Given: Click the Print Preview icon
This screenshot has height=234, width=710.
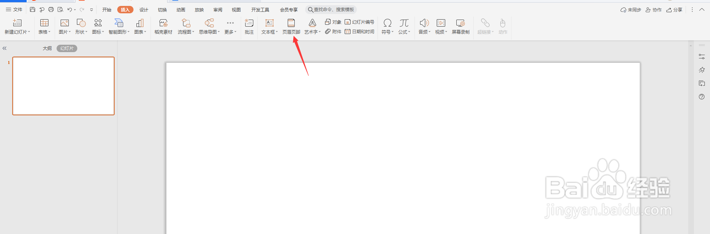Looking at the screenshot, I should (60, 10).
